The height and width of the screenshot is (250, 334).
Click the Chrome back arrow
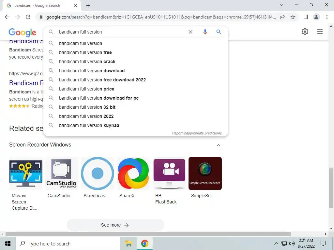coord(7,17)
